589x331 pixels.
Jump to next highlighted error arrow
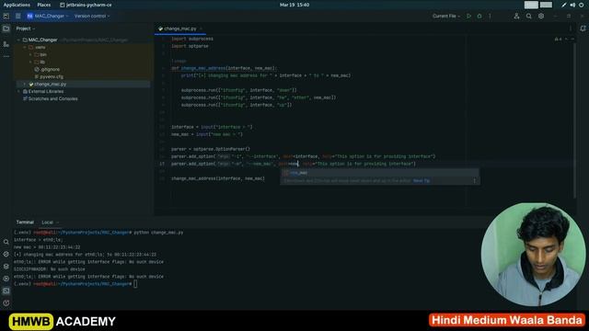coord(572,39)
